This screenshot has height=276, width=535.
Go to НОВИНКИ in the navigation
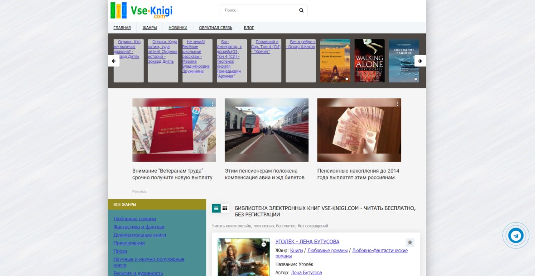coord(178,28)
